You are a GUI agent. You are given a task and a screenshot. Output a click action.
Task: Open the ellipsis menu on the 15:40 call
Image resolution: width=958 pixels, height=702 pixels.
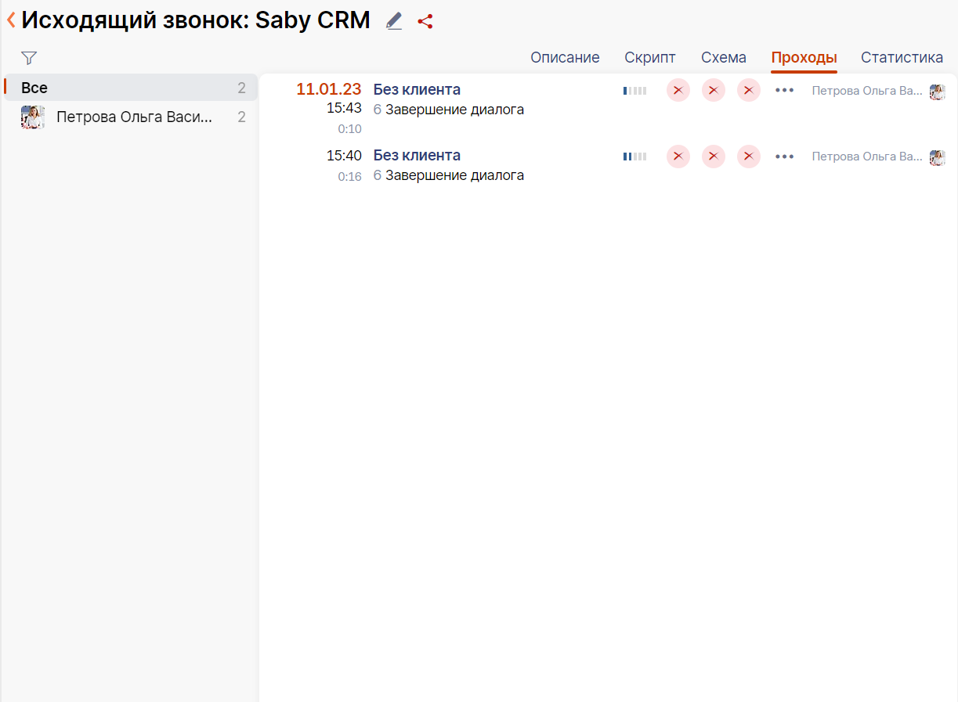784,157
